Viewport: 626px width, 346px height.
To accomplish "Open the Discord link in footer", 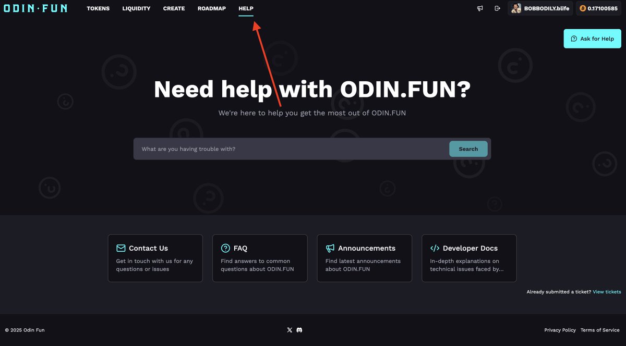I will pyautogui.click(x=298, y=330).
